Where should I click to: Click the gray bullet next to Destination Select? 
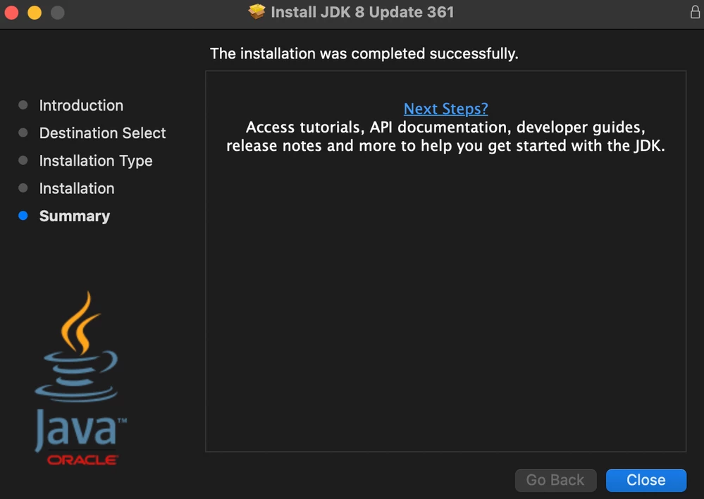coord(23,133)
